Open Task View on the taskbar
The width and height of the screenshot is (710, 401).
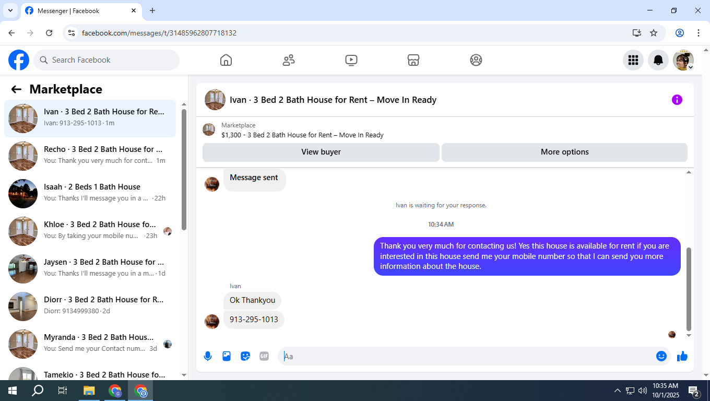pyautogui.click(x=63, y=391)
